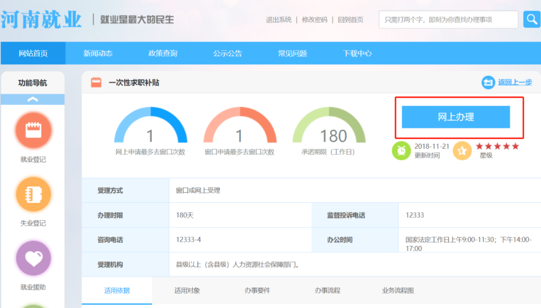Switch to the 办事要件 tab
541x308 pixels.
coord(257,290)
